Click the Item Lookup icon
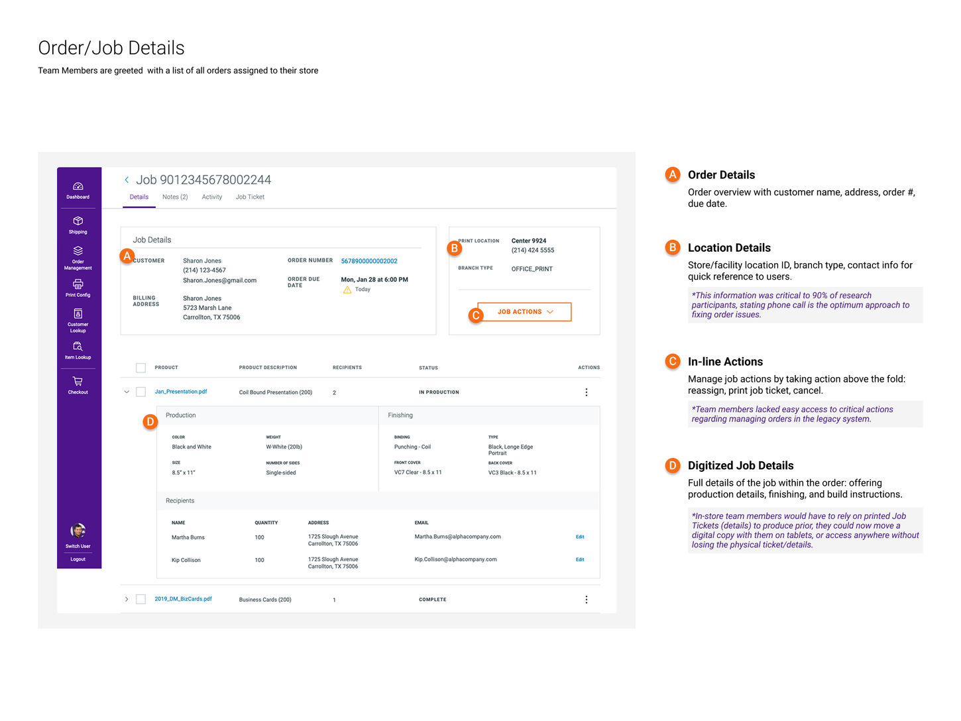This screenshot has width=961, height=721. pyautogui.click(x=78, y=347)
